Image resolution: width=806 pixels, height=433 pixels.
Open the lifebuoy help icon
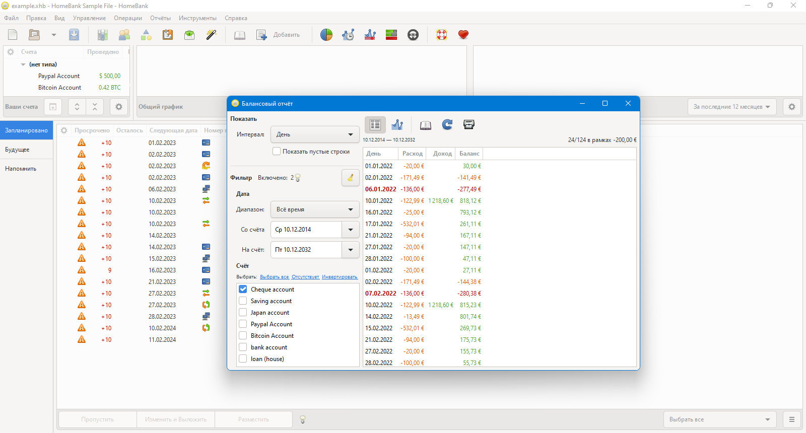pyautogui.click(x=442, y=35)
